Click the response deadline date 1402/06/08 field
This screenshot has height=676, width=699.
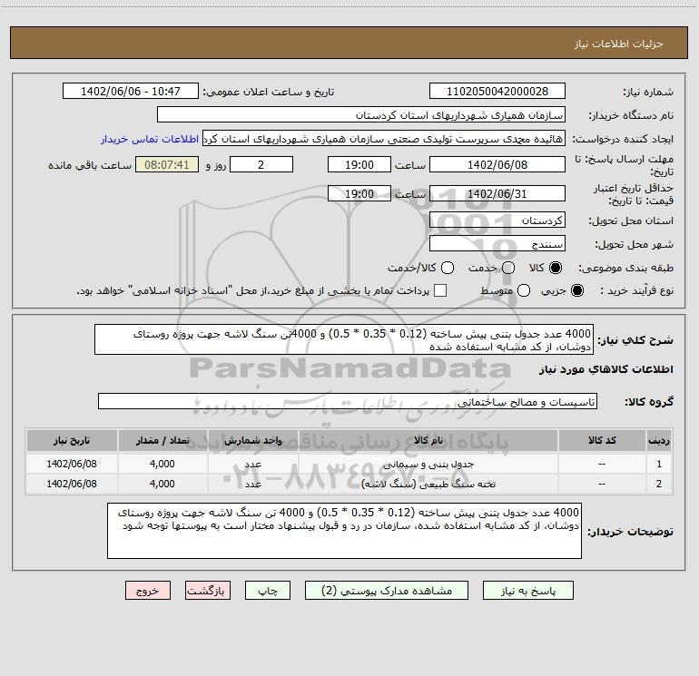[x=497, y=164]
